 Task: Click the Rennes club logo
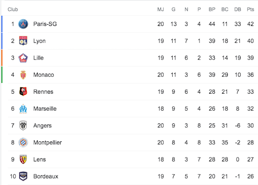click(x=23, y=91)
